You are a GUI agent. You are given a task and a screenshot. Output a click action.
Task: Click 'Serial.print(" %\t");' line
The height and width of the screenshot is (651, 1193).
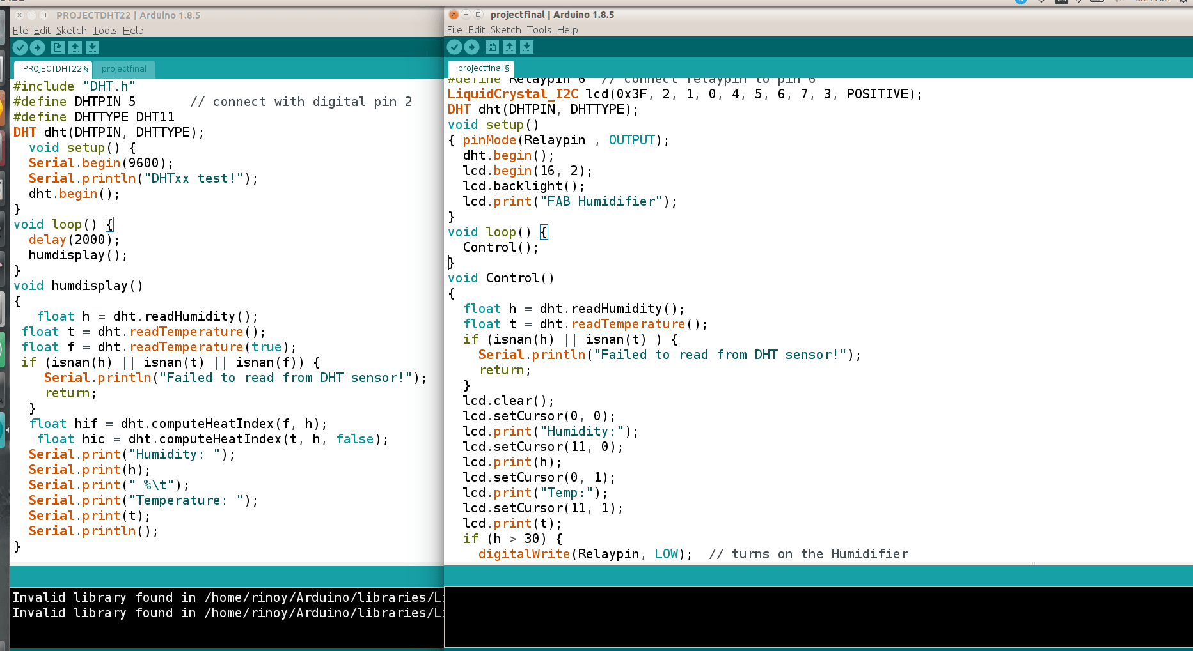pyautogui.click(x=109, y=485)
